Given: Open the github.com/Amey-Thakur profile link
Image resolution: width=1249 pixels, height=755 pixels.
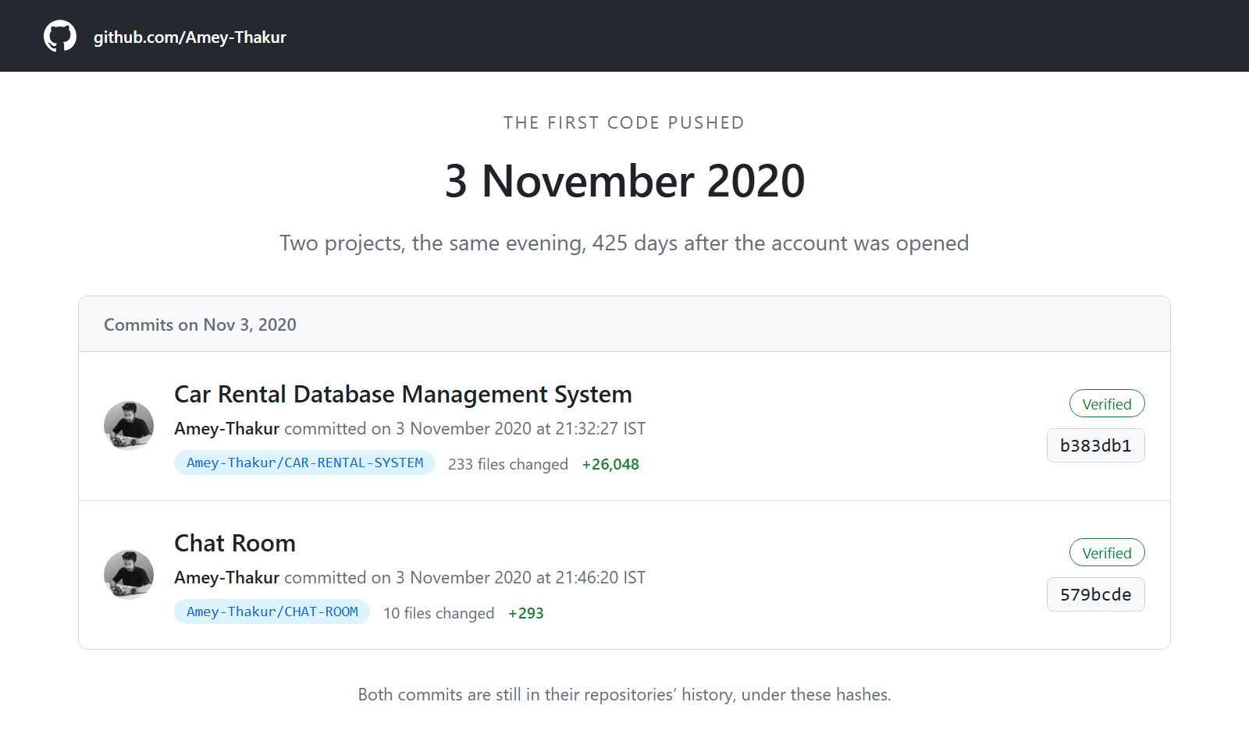Looking at the screenshot, I should coord(190,37).
